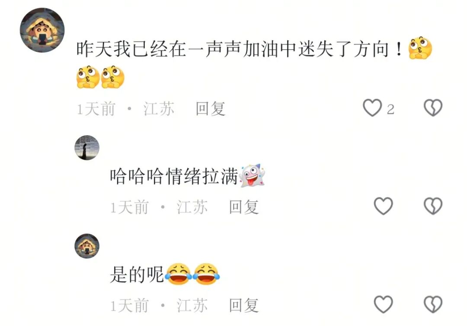
Task: Like the top comment about 加油
Action: point(372,108)
